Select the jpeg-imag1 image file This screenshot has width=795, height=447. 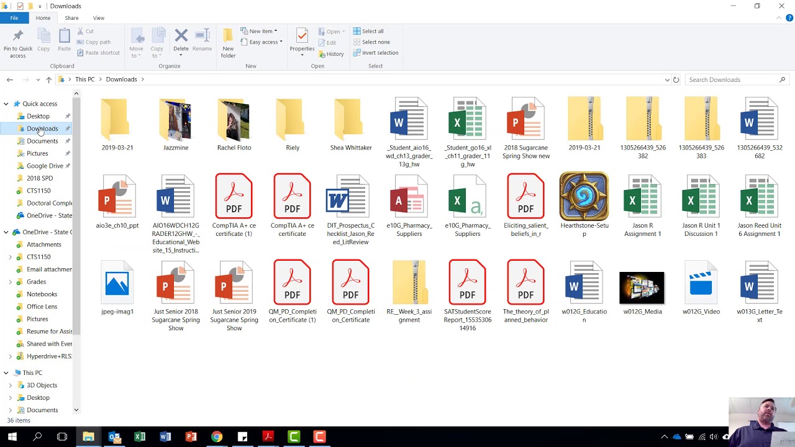(x=117, y=289)
